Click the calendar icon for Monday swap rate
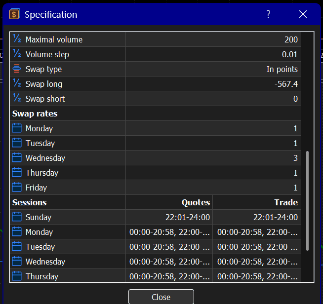This screenshot has height=304, width=323. pyautogui.click(x=17, y=128)
